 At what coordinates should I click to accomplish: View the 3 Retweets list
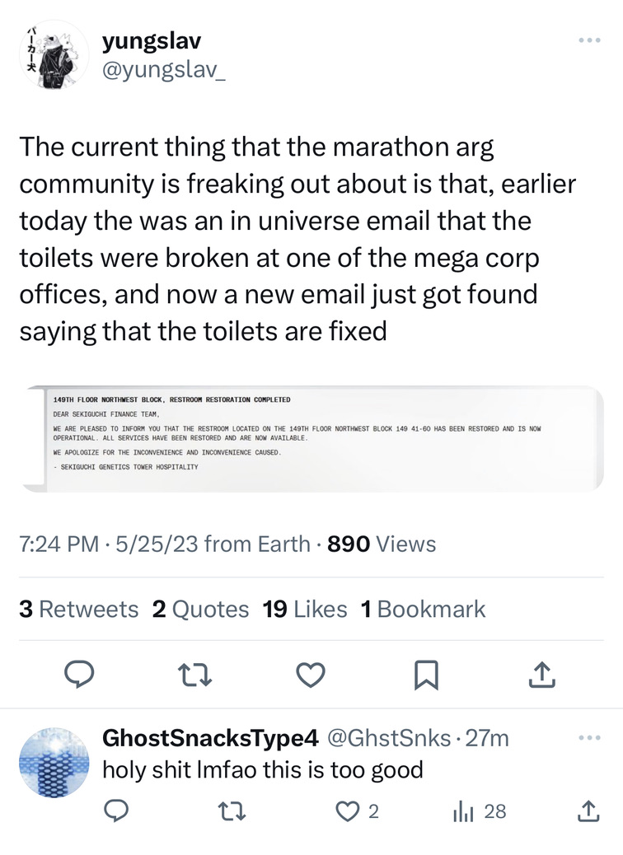(78, 609)
